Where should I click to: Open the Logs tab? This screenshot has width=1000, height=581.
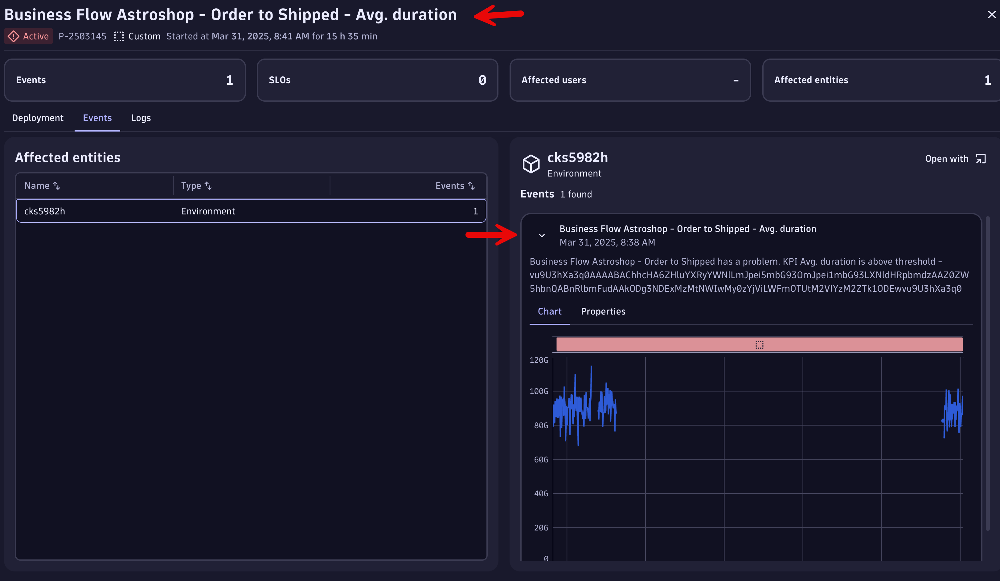tap(141, 118)
